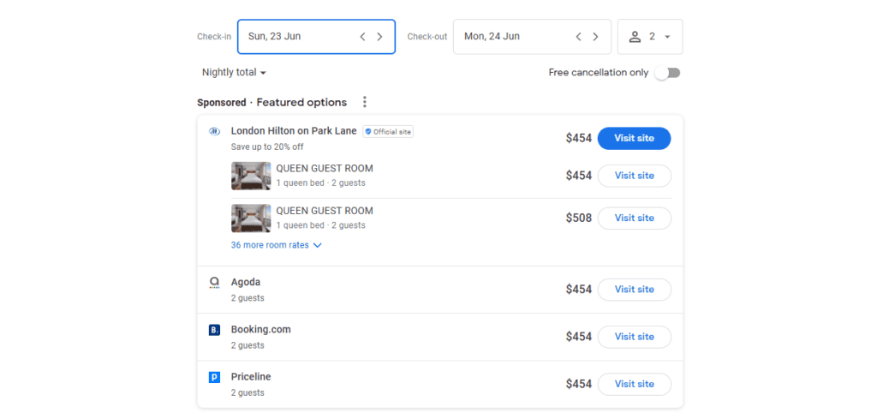Click the Agoda logo icon
Image resolution: width=877 pixels, height=419 pixels.
[x=214, y=283]
